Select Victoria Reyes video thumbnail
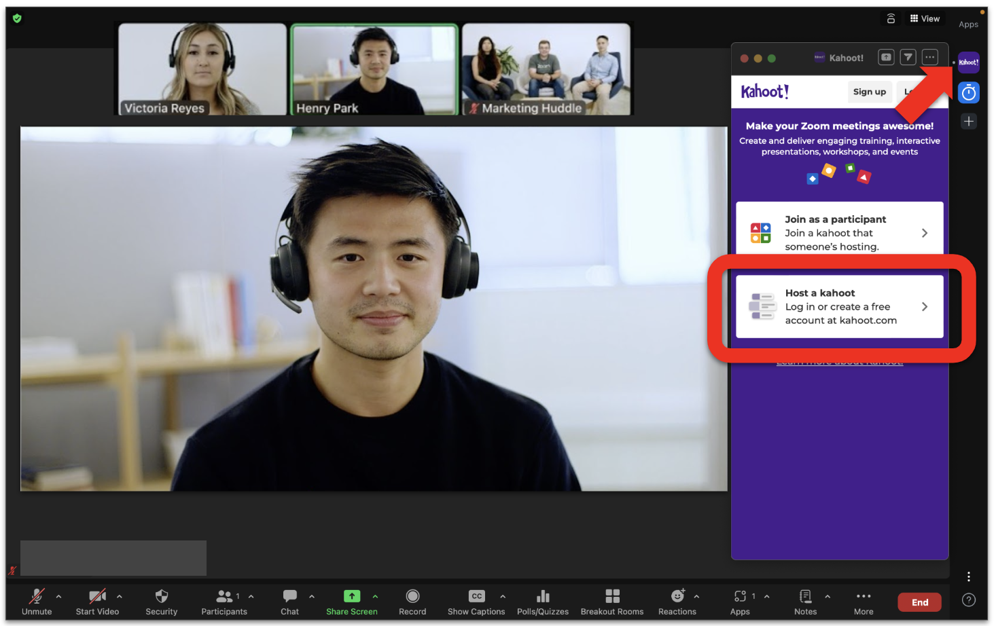Image resolution: width=996 pixels, height=626 pixels. click(x=202, y=69)
